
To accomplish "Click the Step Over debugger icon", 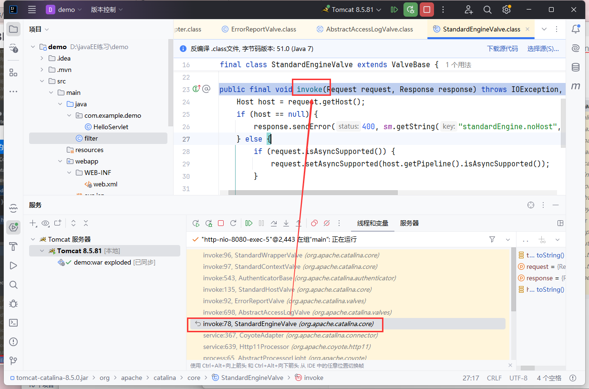I will [274, 223].
